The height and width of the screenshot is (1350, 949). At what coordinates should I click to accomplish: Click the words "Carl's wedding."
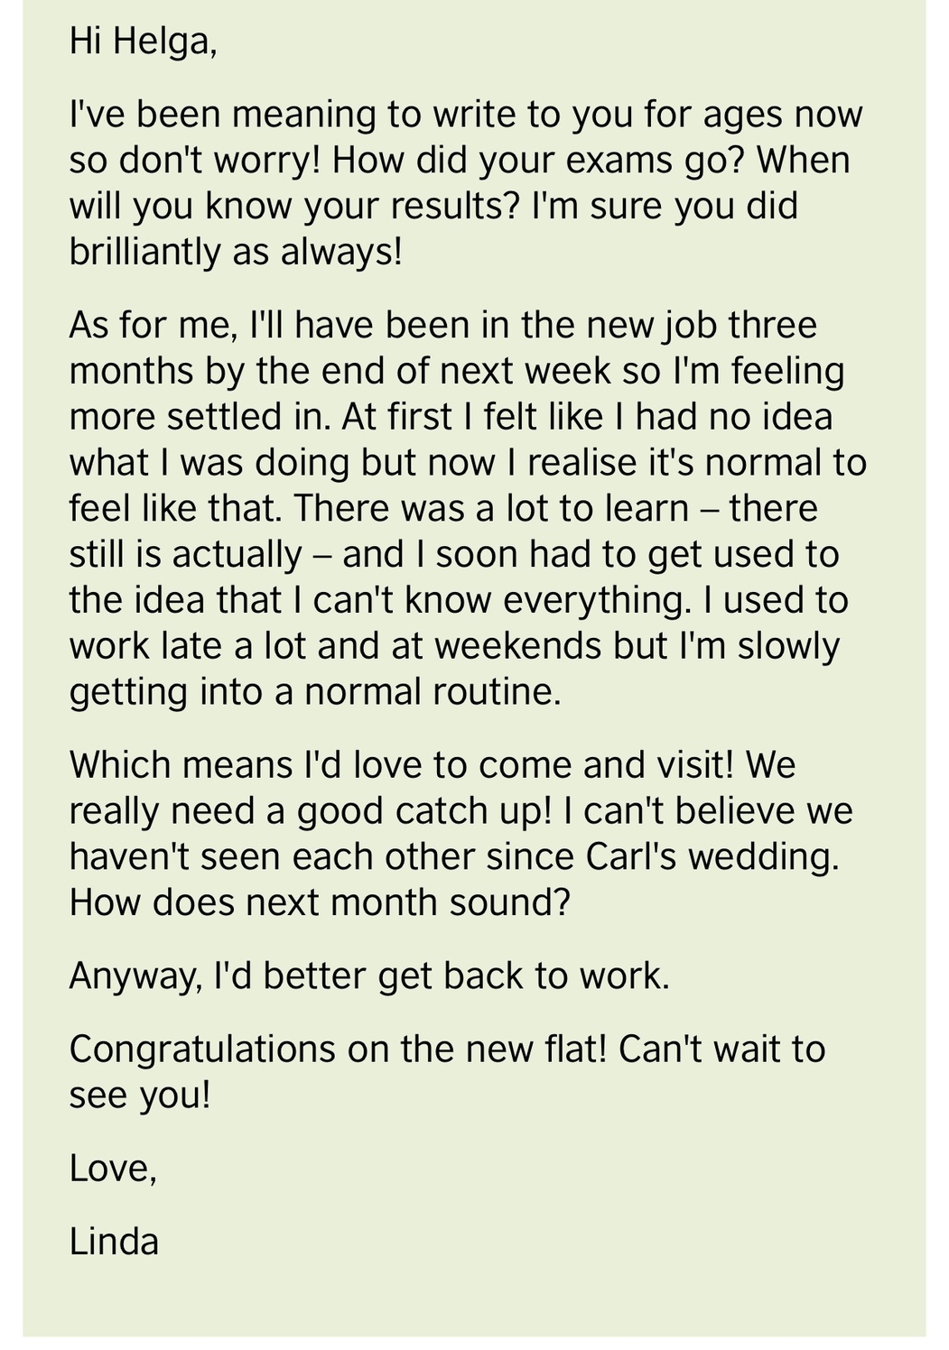[x=712, y=856]
